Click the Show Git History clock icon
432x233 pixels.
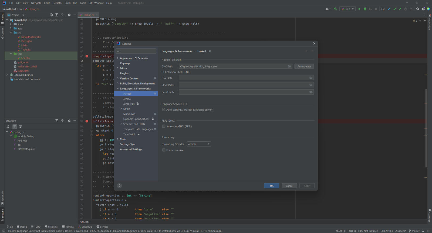coord(406,9)
